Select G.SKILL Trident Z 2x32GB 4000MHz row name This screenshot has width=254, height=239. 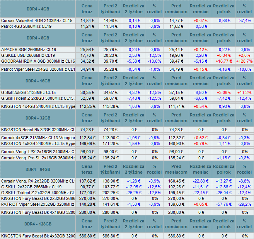point(38,193)
